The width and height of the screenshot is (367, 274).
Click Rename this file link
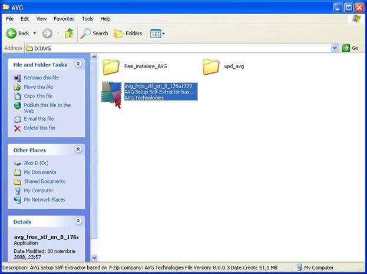point(41,78)
